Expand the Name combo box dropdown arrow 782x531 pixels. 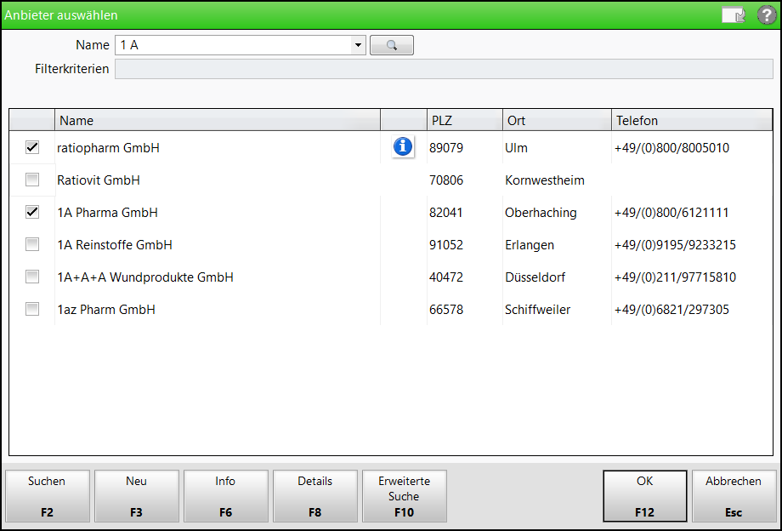pyautogui.click(x=358, y=45)
